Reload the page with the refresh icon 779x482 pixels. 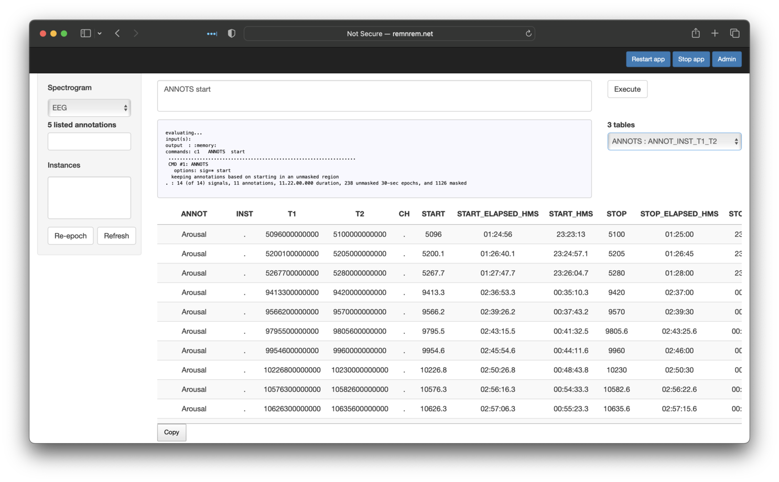pyautogui.click(x=528, y=34)
